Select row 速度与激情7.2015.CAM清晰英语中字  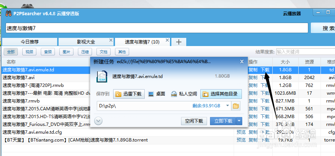(x=46, y=109)
